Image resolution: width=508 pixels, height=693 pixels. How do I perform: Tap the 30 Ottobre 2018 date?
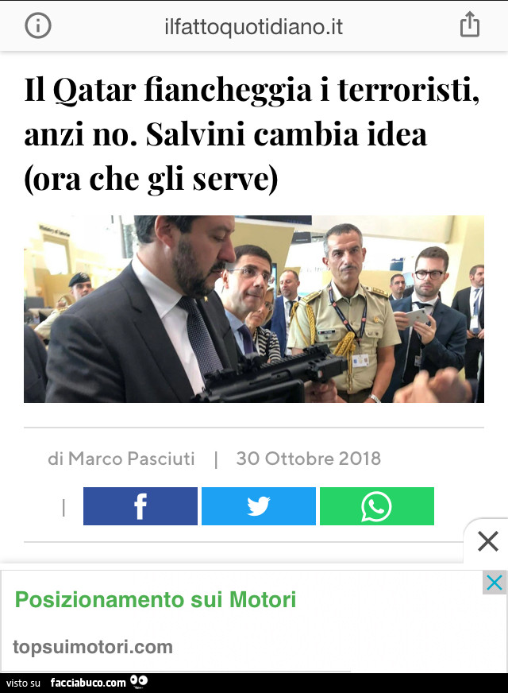pyautogui.click(x=309, y=459)
